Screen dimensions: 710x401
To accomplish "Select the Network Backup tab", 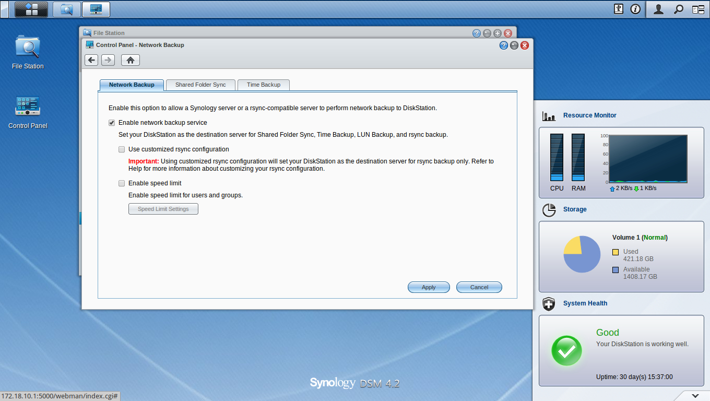I will click(x=132, y=85).
